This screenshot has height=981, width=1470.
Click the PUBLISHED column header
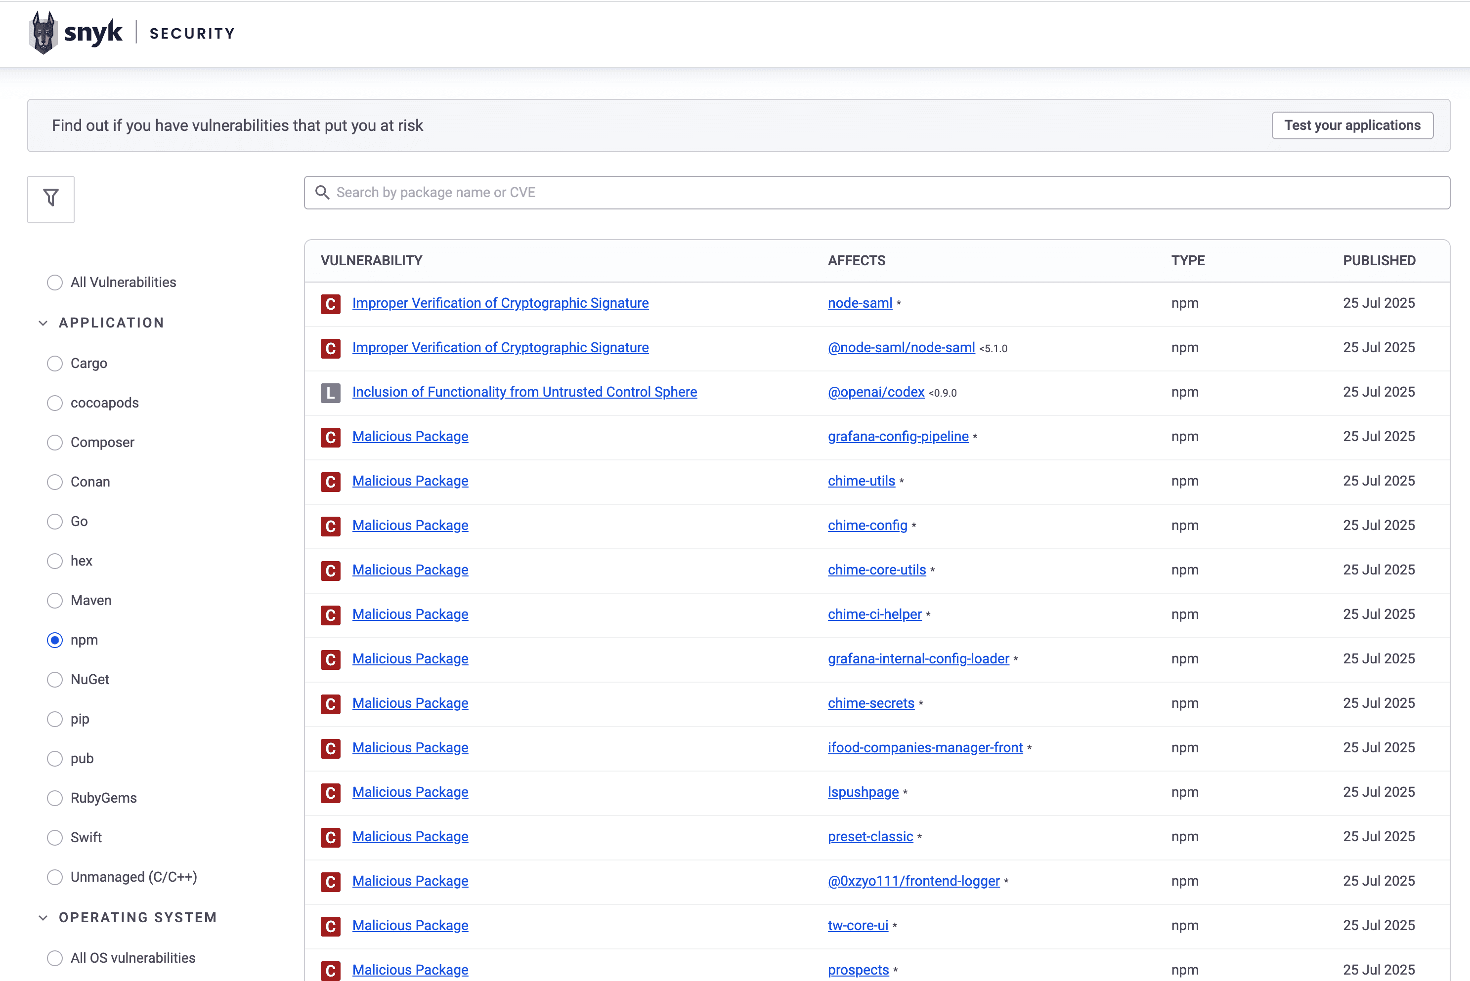(x=1379, y=260)
